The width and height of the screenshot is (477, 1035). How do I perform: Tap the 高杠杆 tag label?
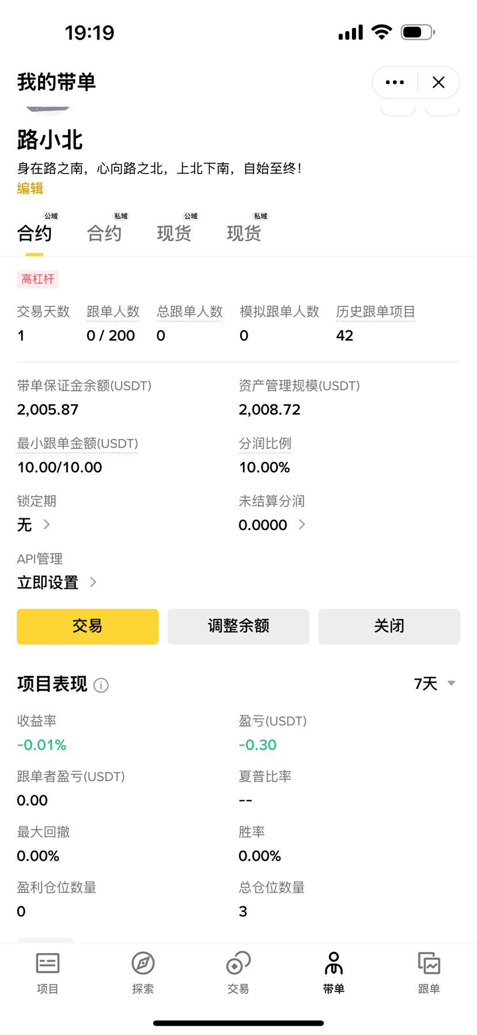coord(38,280)
